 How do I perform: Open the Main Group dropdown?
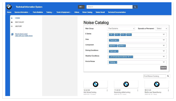pos(121,29)
